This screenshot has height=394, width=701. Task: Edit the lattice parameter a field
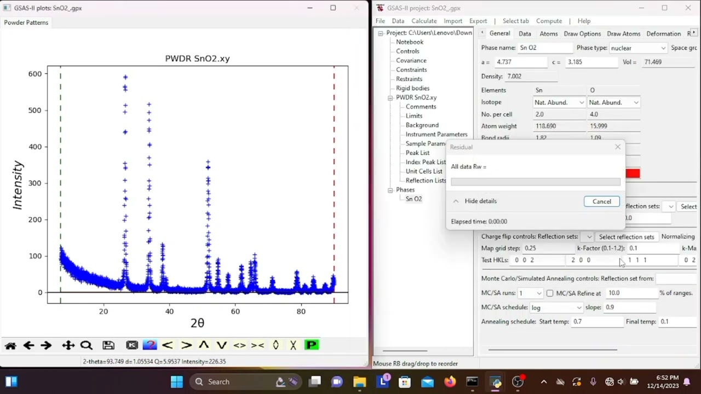coord(520,62)
